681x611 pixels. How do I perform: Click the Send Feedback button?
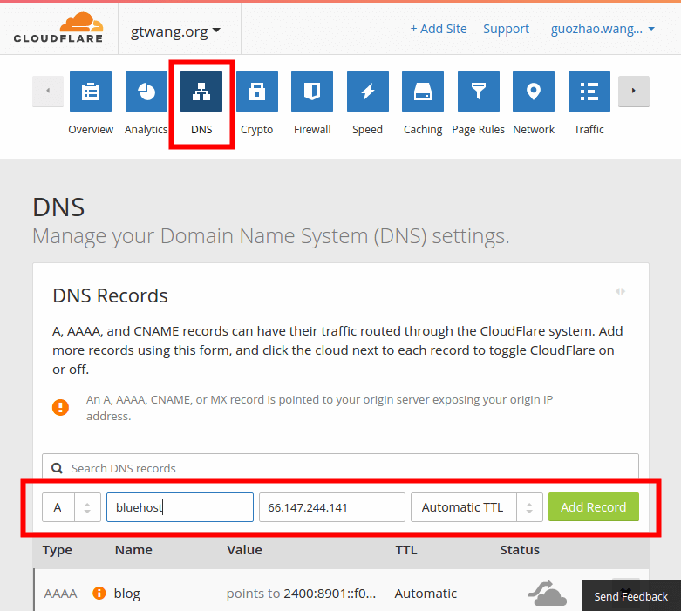click(631, 596)
